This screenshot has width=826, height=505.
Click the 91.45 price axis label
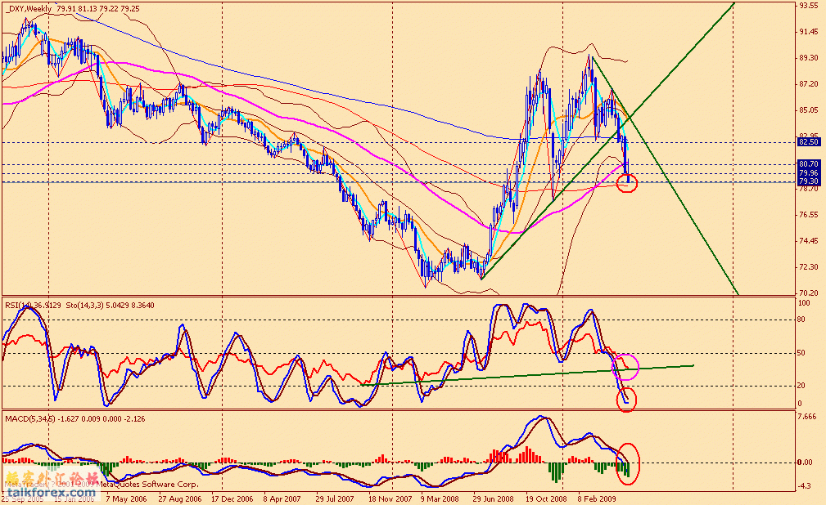click(809, 32)
